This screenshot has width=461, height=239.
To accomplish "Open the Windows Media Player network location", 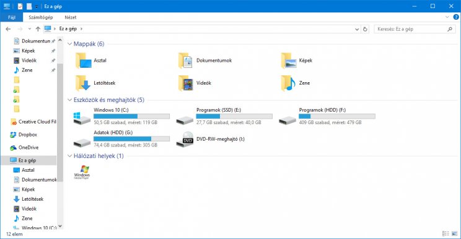I will pos(82,172).
